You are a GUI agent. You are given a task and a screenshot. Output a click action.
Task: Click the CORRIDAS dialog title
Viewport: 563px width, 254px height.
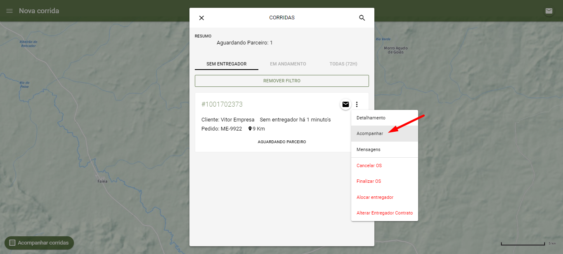tap(282, 18)
